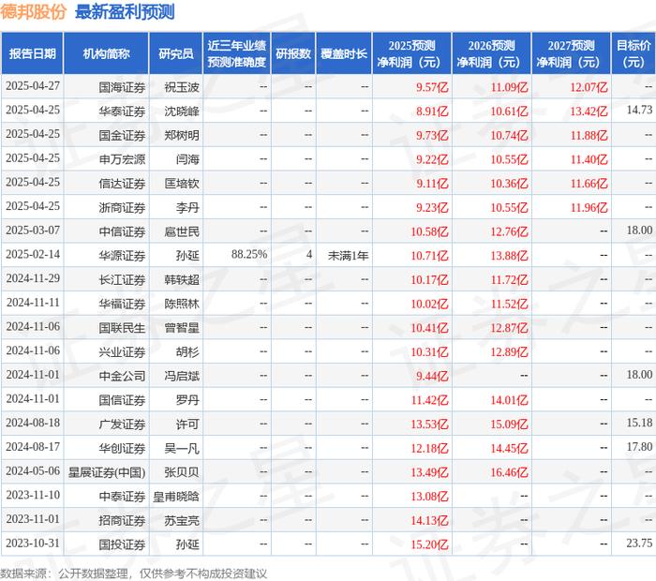Select the 星展证券(中国) institution cell

pyautogui.click(x=107, y=472)
